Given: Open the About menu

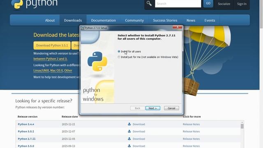Looking at the screenshot, I should [x=50, y=20].
